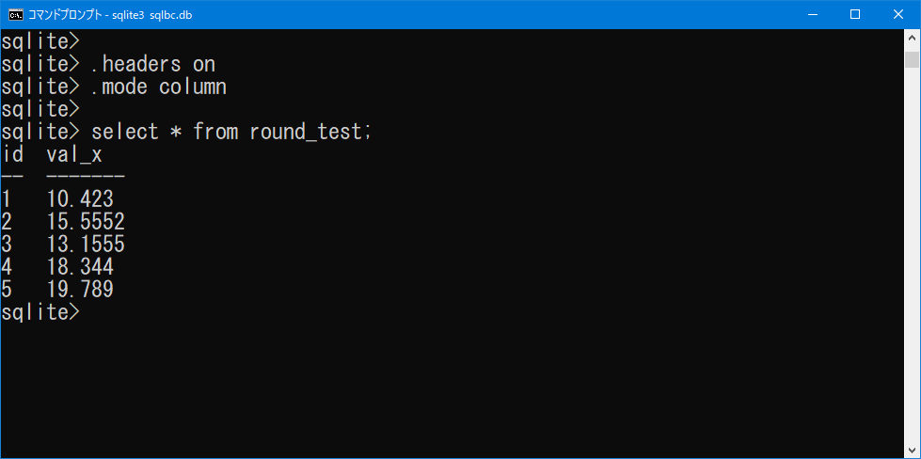
Task: Maximize the command prompt window
Action: click(x=855, y=15)
